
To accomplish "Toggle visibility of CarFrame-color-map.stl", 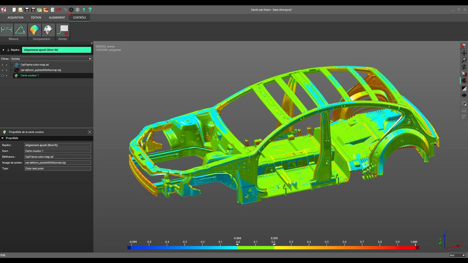I will pos(2,65).
